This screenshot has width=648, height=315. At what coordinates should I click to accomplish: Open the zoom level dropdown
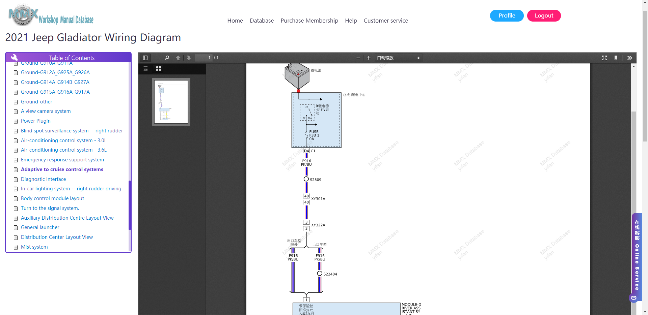click(x=398, y=58)
